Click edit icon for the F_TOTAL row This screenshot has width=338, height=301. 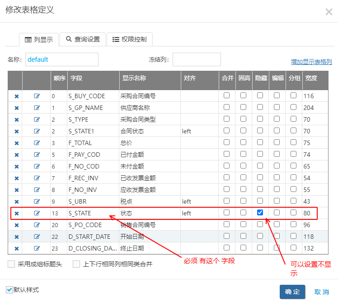pos(37,143)
